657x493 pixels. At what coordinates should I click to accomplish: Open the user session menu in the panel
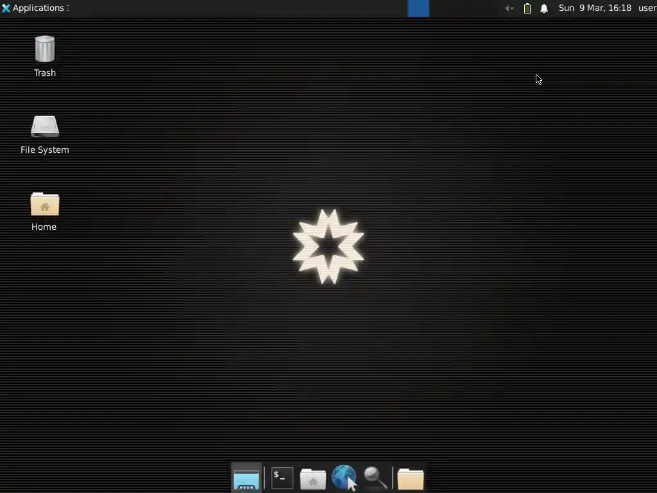click(647, 8)
